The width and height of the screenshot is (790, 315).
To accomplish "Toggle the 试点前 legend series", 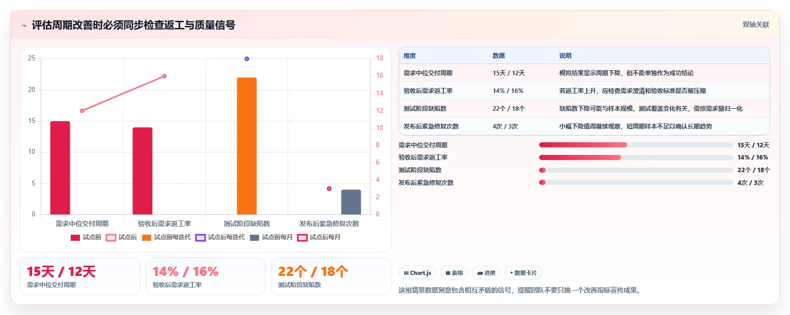I will (x=86, y=237).
